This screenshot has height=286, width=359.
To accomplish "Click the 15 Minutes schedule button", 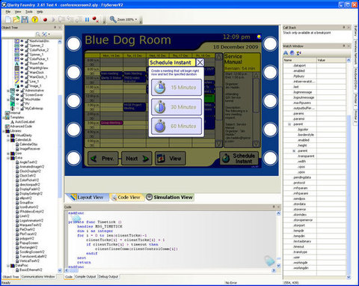I will pos(177,88).
